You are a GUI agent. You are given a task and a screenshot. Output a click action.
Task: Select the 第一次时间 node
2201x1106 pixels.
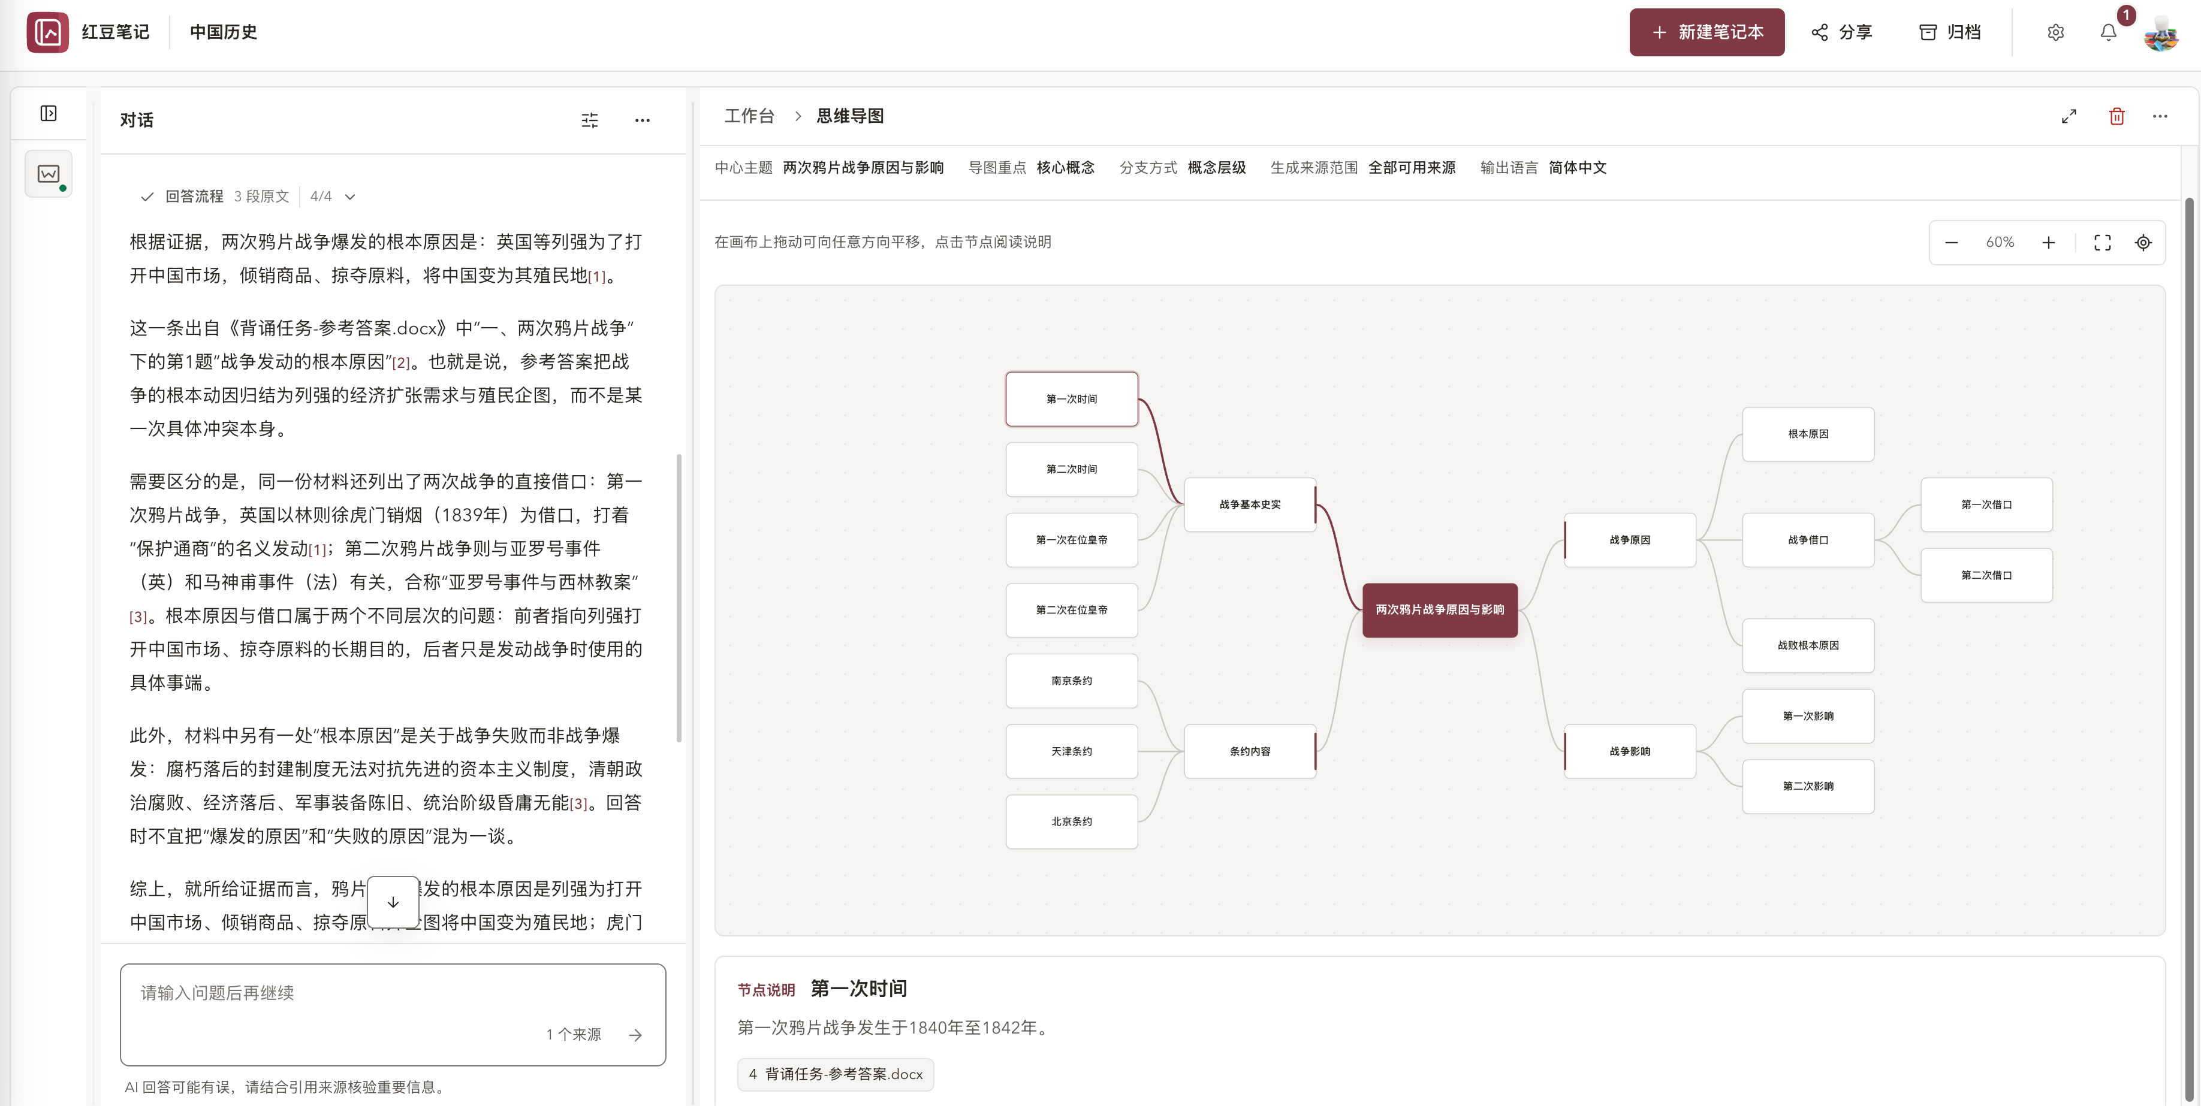click(x=1072, y=399)
